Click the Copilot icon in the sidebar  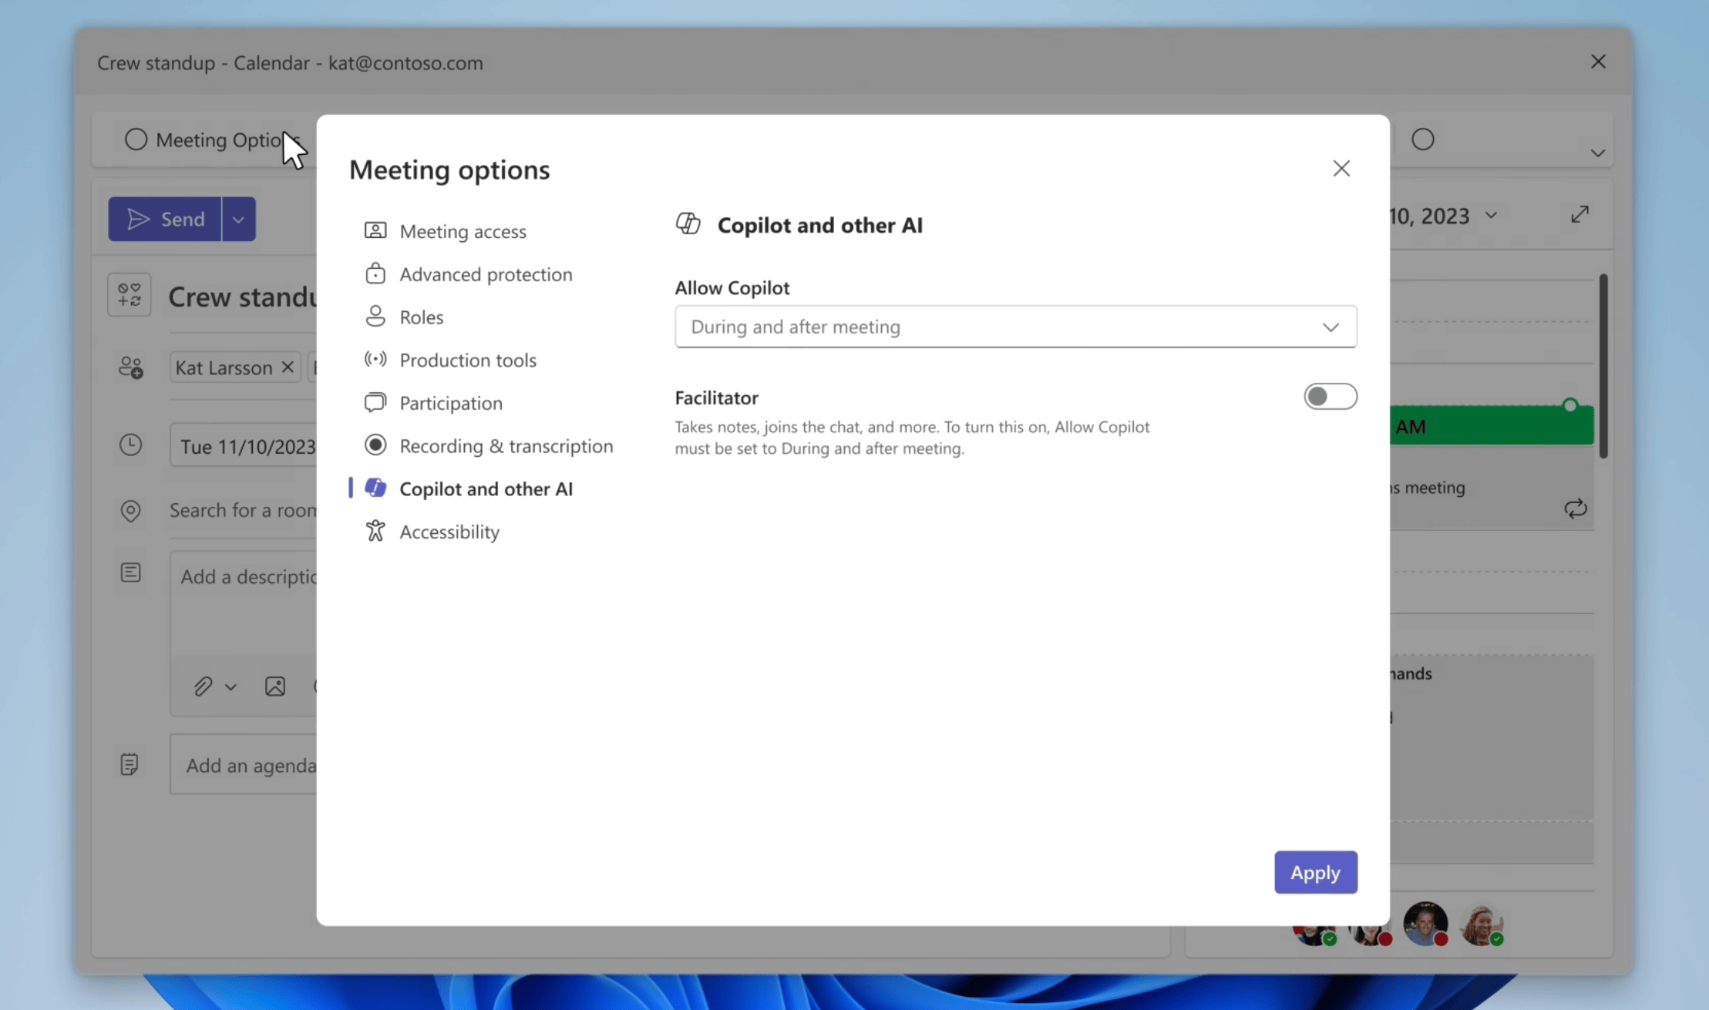[375, 488]
